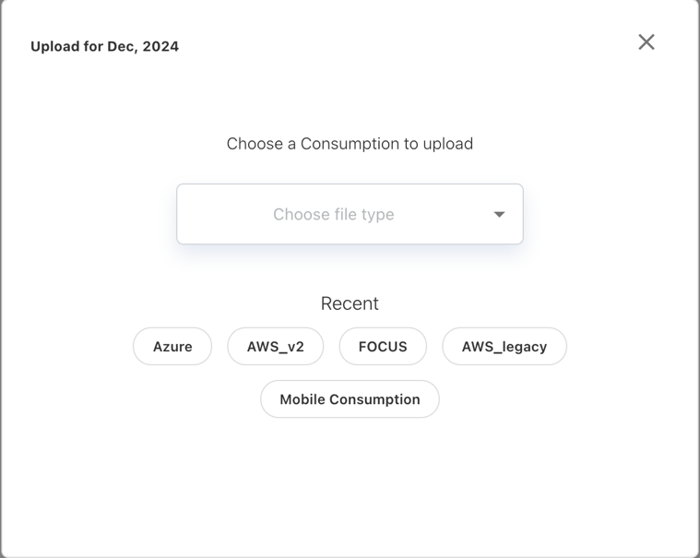This screenshot has height=558, width=700.
Task: Focus the Choose file type placeholder text
Action: pos(333,214)
